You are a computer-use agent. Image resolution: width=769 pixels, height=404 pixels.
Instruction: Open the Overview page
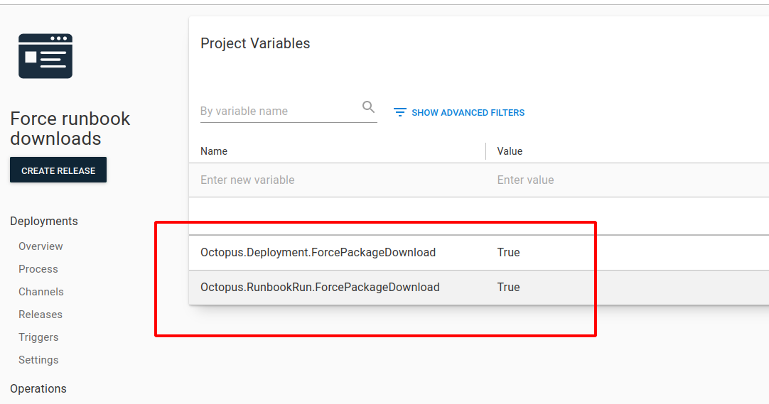(41, 246)
